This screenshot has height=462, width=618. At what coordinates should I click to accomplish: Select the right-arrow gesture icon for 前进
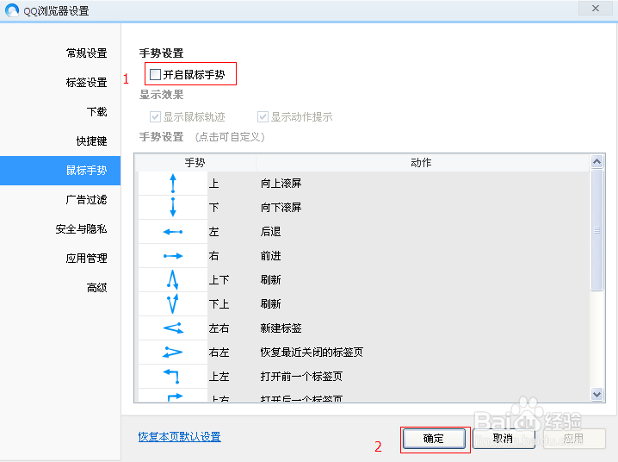pos(173,256)
